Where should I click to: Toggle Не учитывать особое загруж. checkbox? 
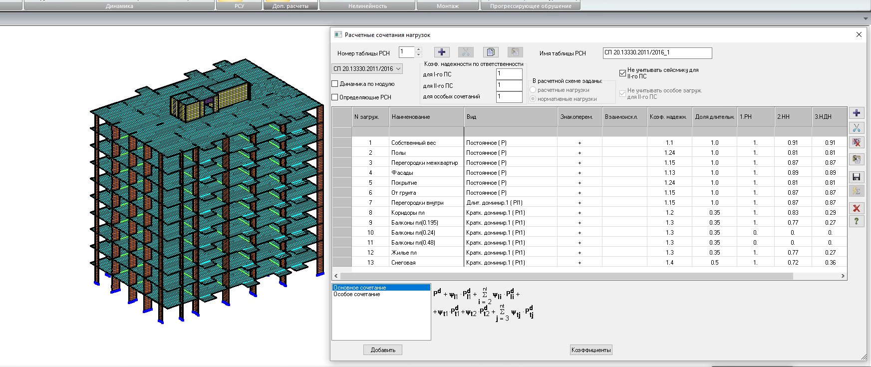(622, 93)
